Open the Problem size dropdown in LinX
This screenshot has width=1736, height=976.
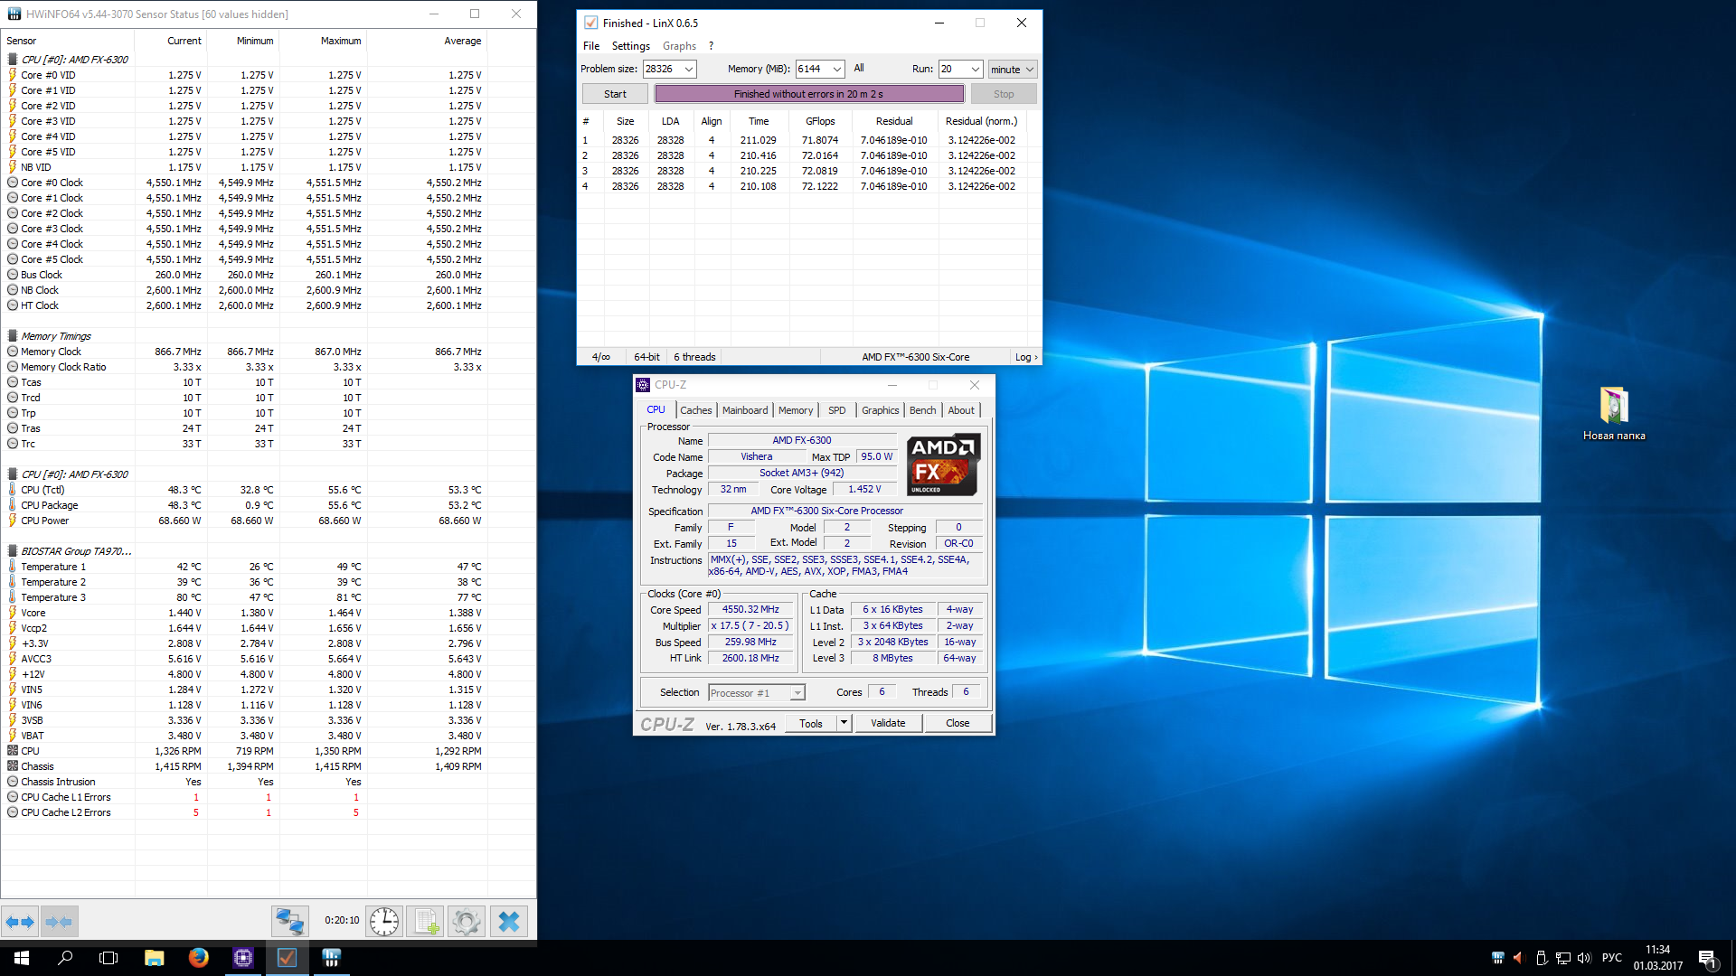tap(689, 70)
